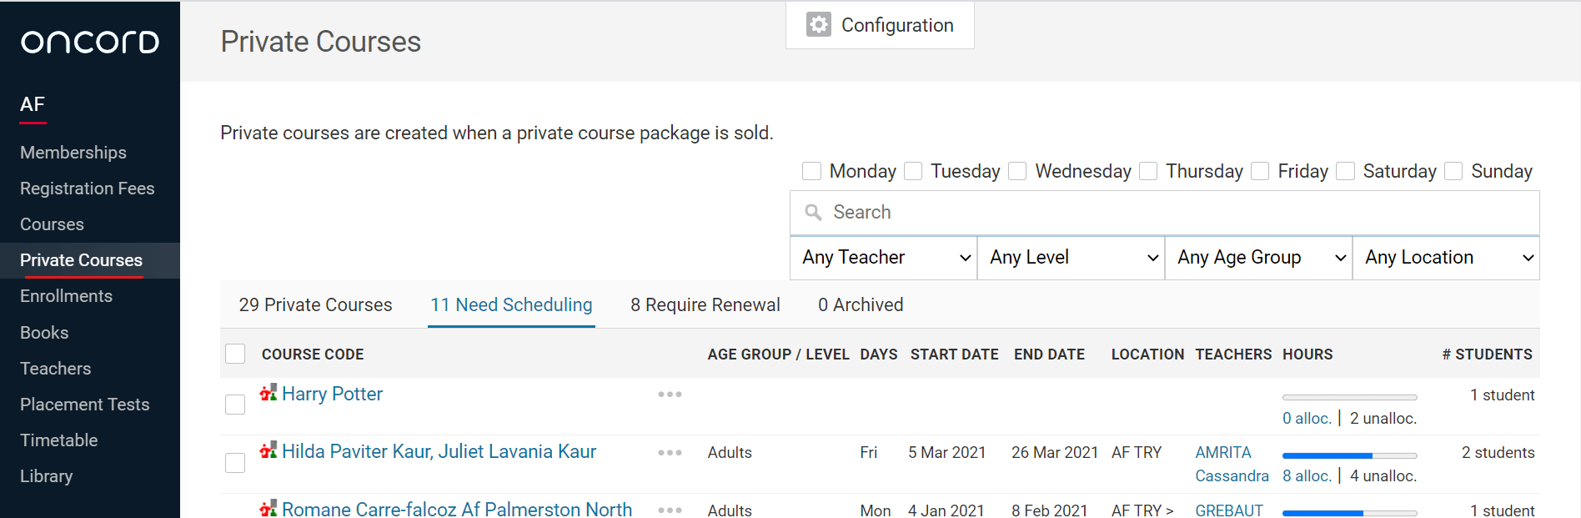1581x518 pixels.
Task: Click the search magnifier icon
Action: click(x=813, y=213)
